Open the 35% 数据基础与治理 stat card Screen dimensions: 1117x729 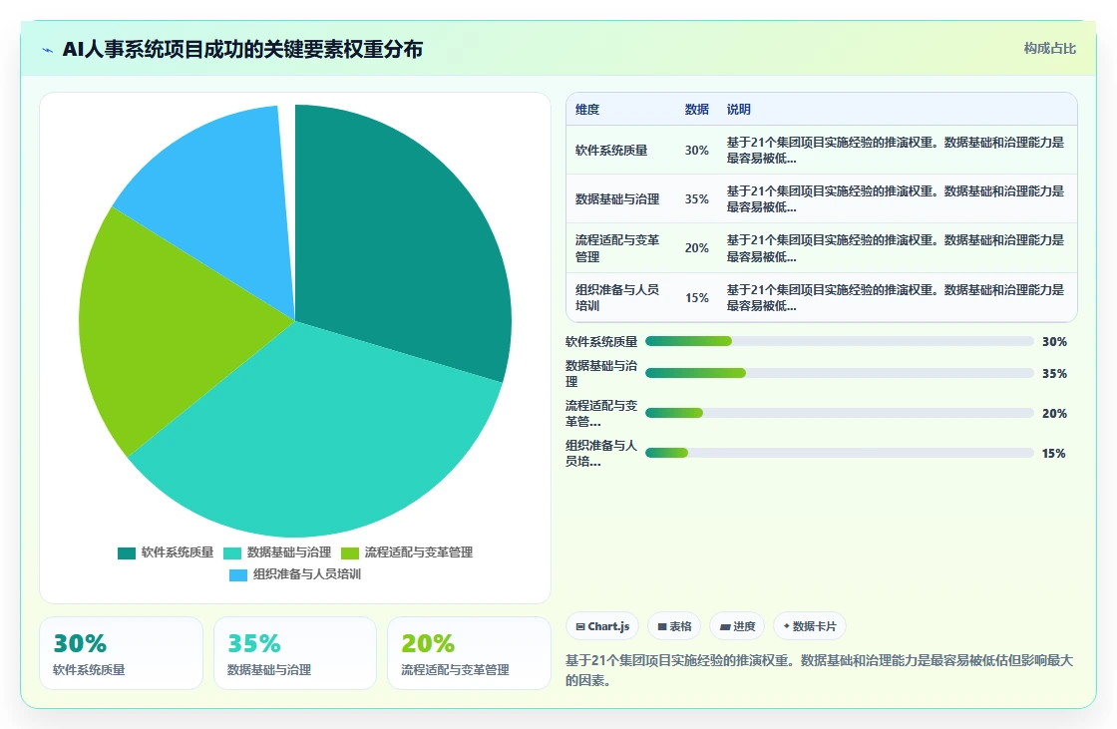(295, 653)
